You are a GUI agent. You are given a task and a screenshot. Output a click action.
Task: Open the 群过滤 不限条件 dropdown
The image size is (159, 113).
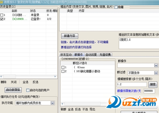point(156,73)
